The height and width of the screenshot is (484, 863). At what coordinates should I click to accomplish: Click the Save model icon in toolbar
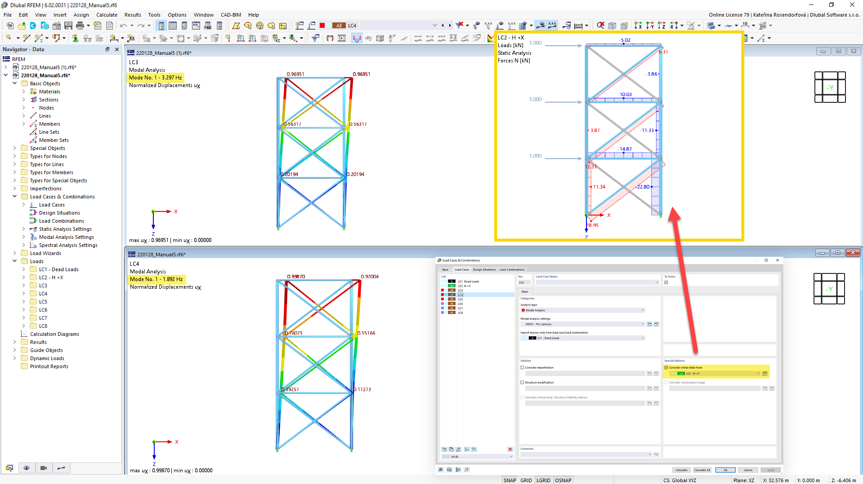68,26
